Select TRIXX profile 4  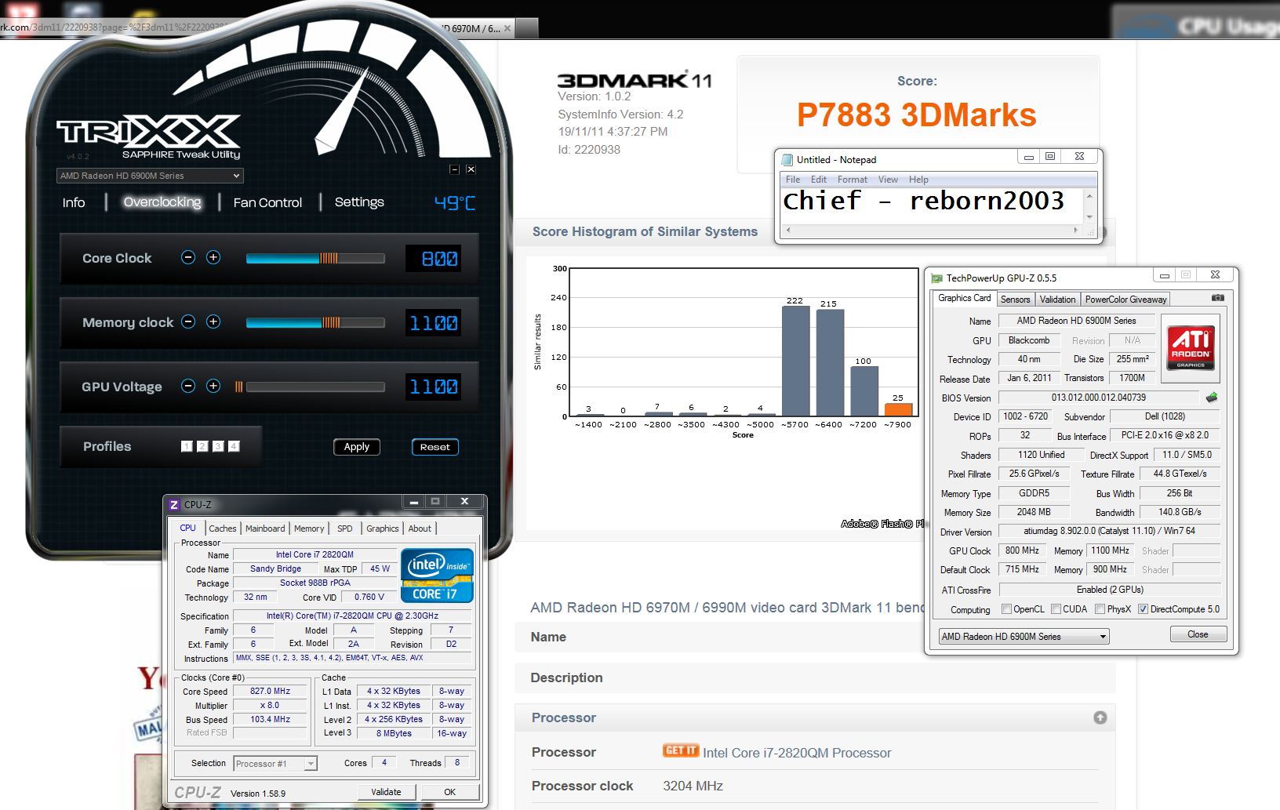[234, 446]
